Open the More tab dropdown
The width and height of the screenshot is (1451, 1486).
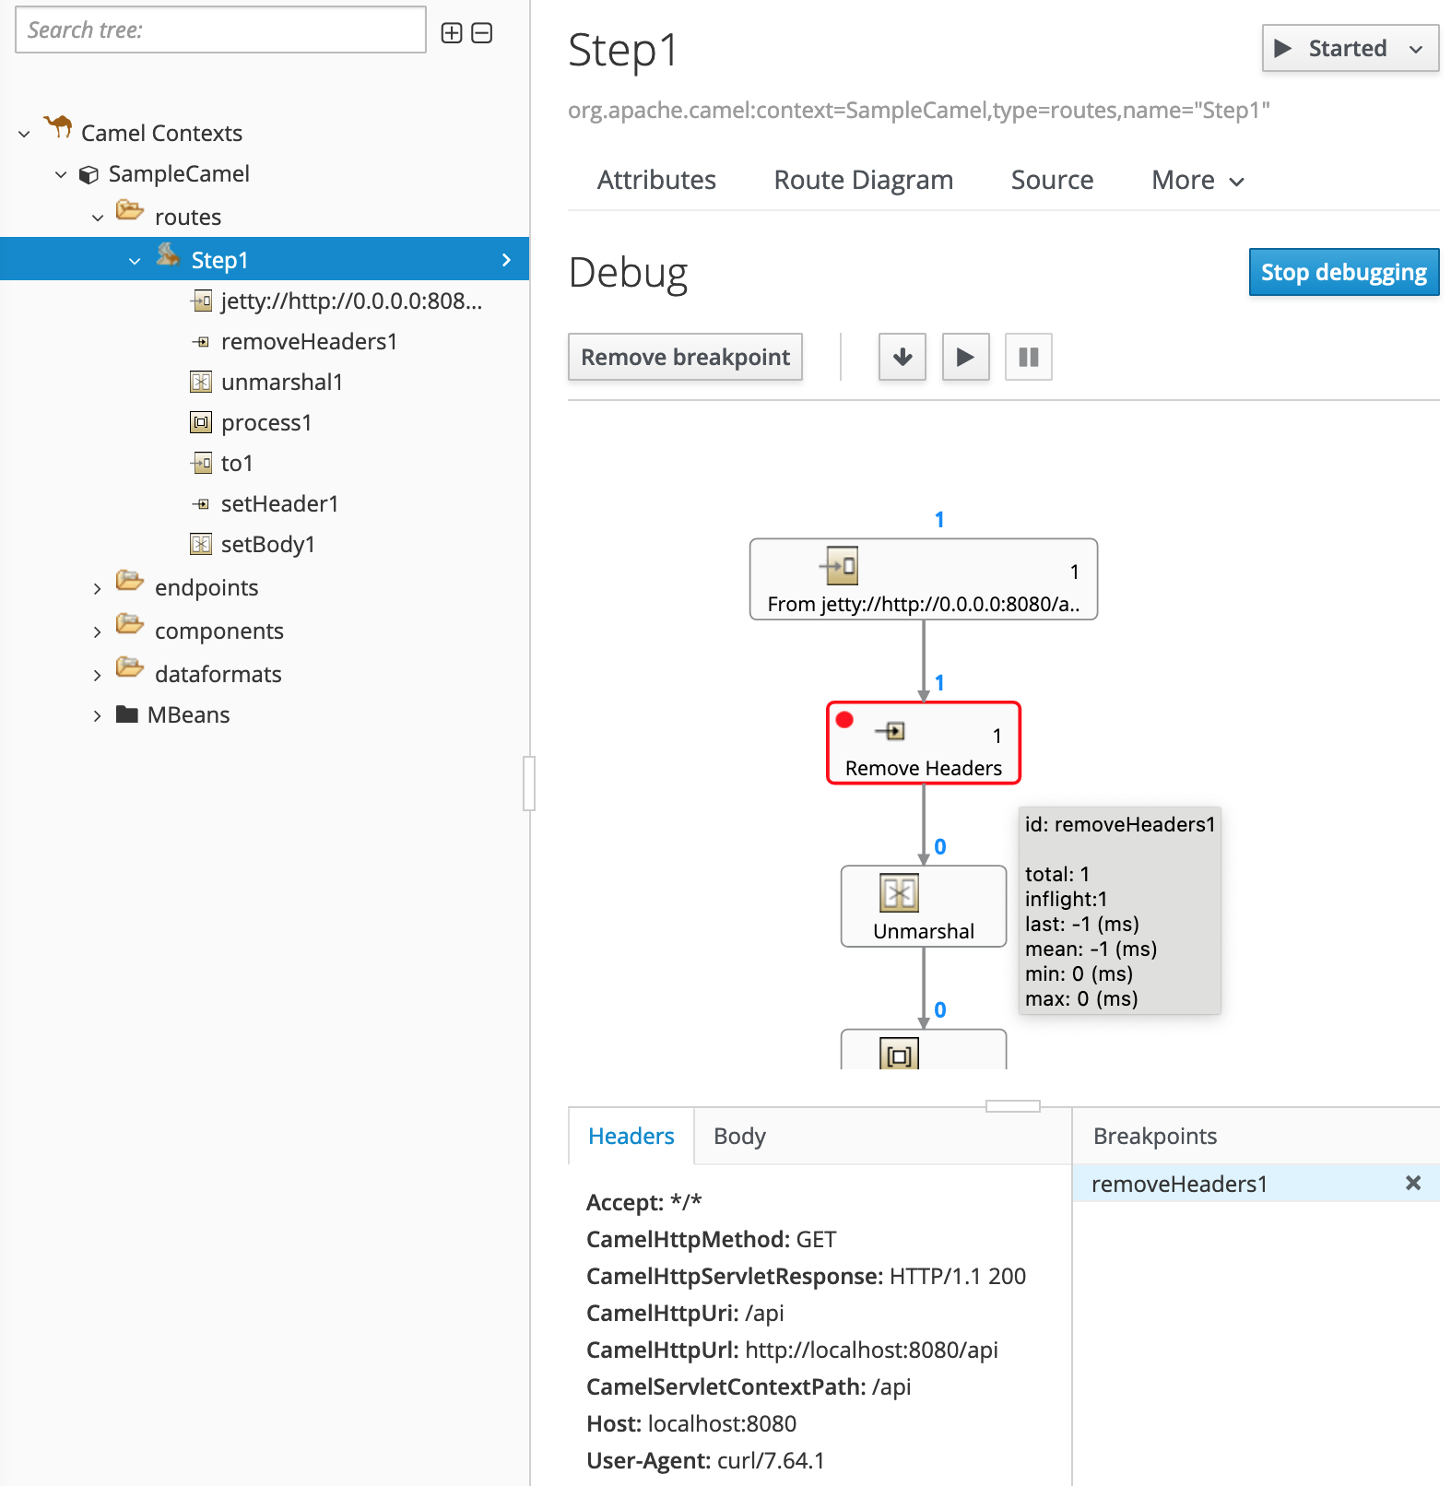pos(1197,181)
